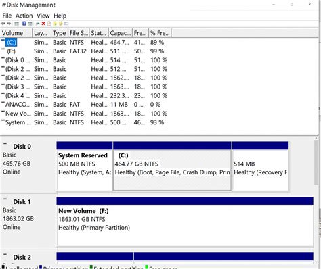The width and height of the screenshot is (321, 269).
Task: Maximize the Disk Management window
Action: coord(292,4)
